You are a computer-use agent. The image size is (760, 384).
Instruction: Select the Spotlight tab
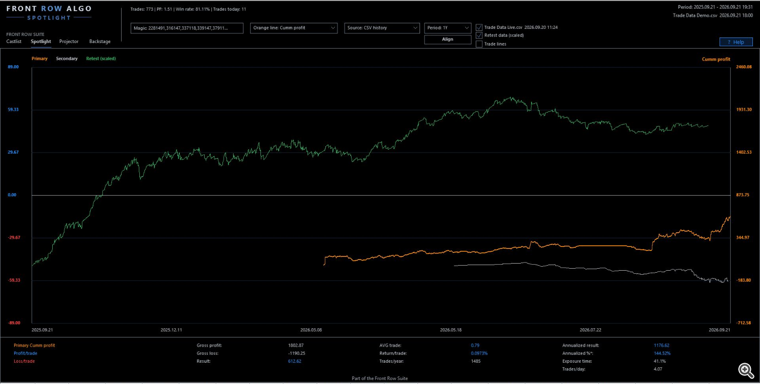[x=41, y=41]
